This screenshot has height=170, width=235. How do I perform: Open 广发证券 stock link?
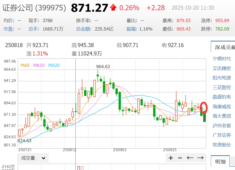(222, 135)
